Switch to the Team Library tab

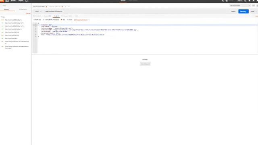click(133, 1)
